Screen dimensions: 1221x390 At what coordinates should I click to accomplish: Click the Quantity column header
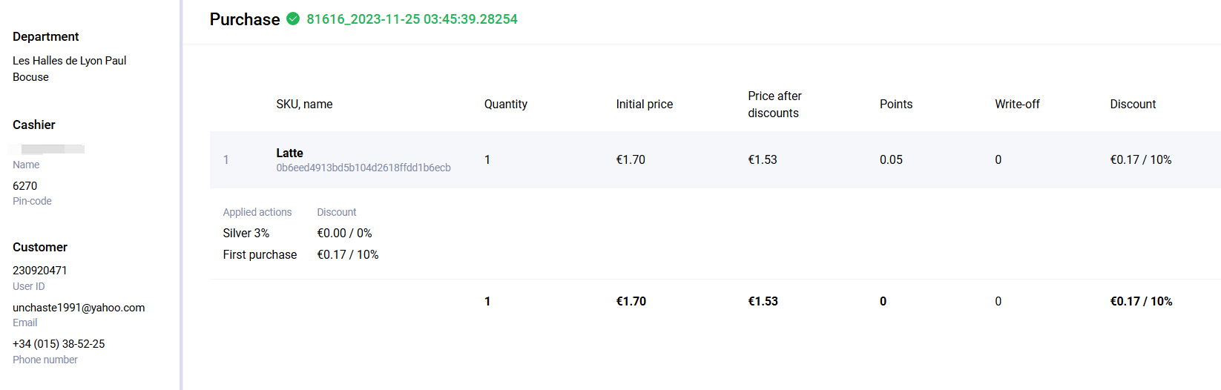(505, 105)
